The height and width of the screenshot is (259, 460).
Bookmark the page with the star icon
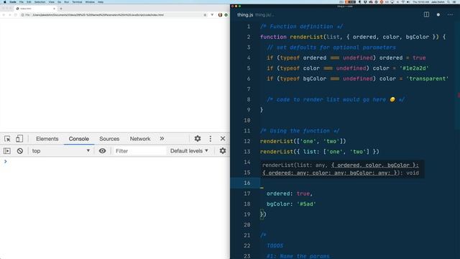point(205,14)
